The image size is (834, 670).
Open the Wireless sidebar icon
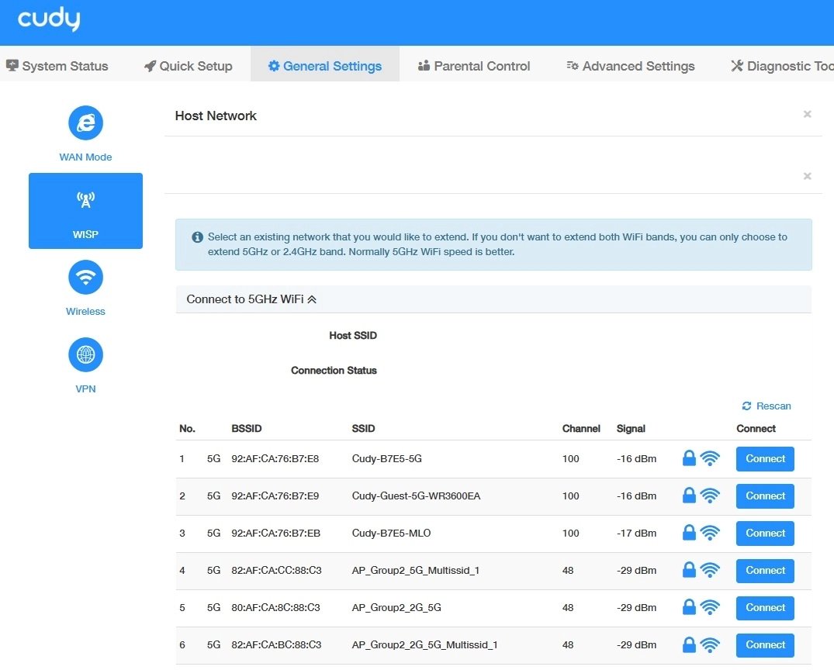(85, 277)
